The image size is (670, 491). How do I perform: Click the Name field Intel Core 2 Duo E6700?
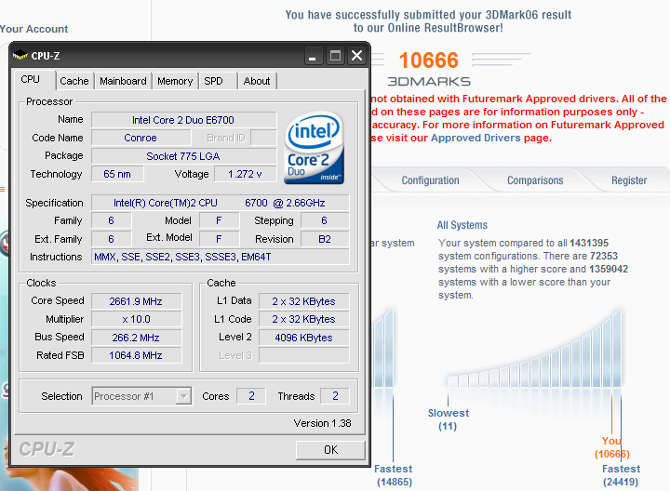pos(183,120)
